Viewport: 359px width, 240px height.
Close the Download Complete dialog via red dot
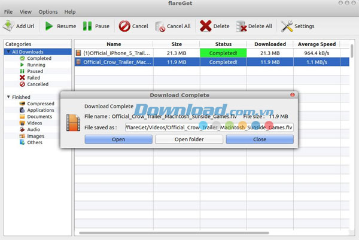tap(293, 95)
